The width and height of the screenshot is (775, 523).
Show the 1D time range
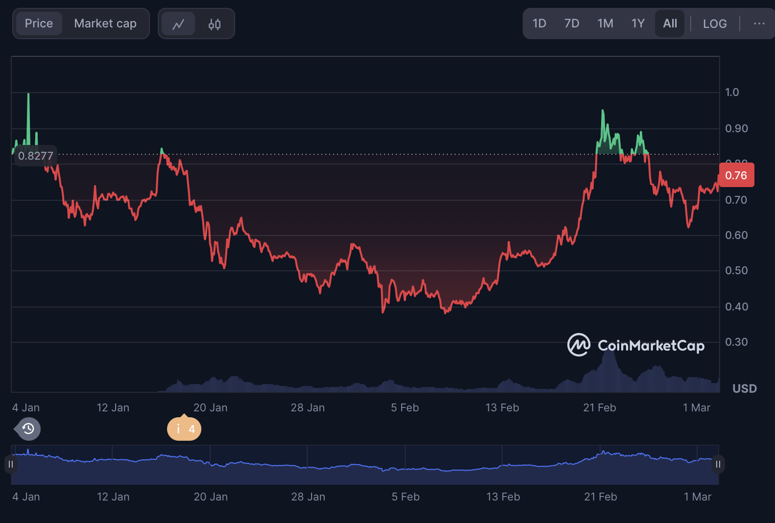pos(539,24)
